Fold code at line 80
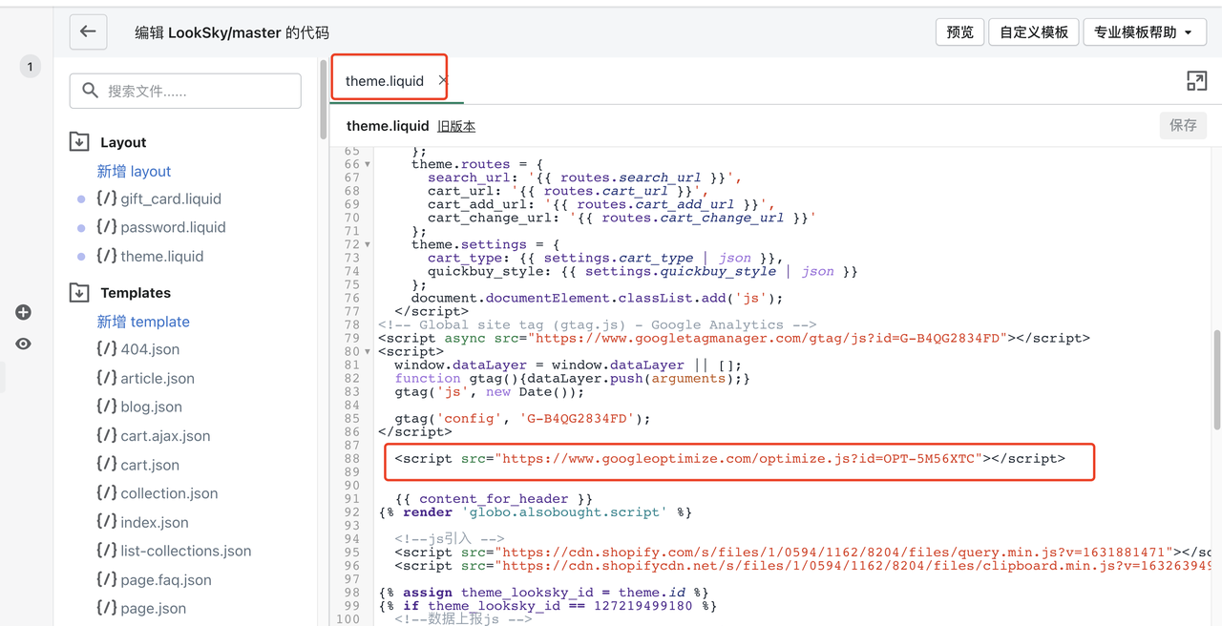This screenshot has height=626, width=1222. point(368,351)
